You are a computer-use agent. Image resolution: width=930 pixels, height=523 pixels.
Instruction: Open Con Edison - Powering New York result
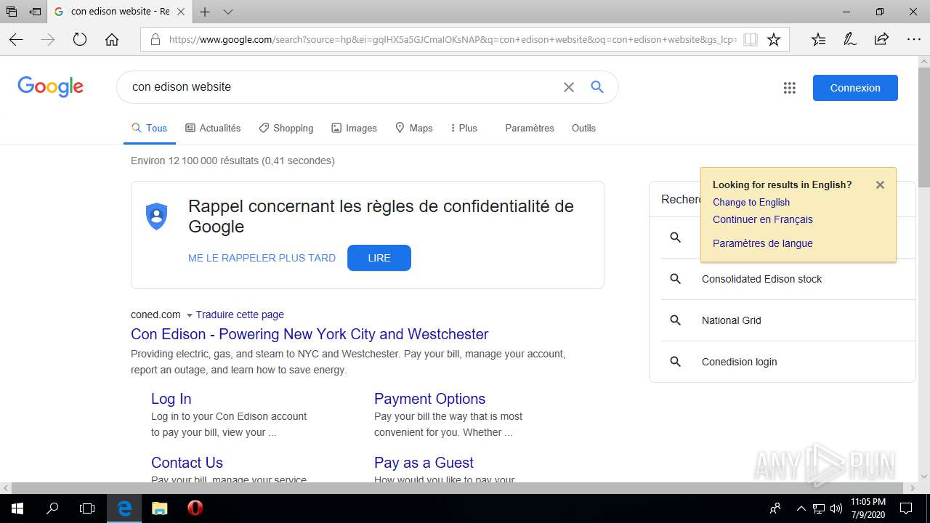click(310, 334)
